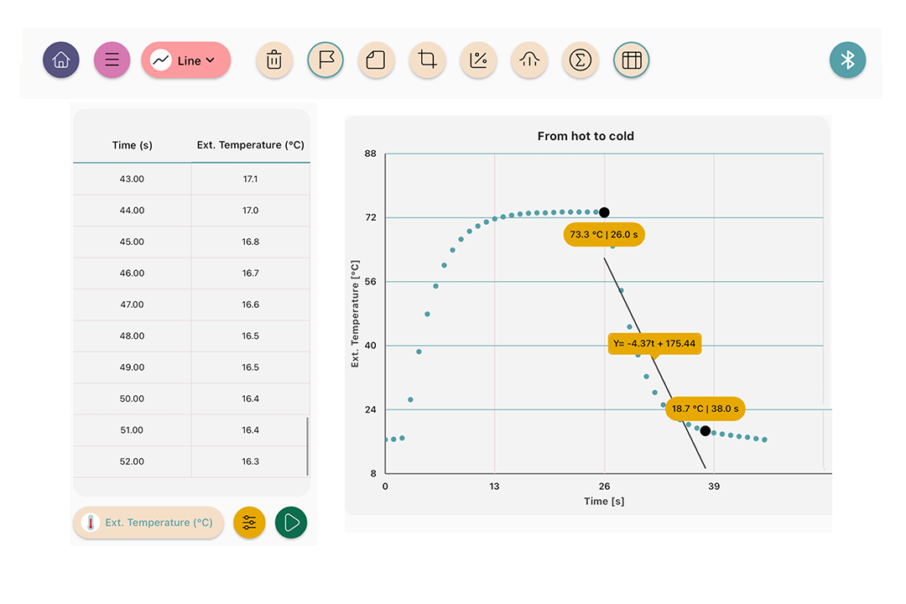Click the bell curve distribution icon
The height and width of the screenshot is (604, 906).
click(529, 60)
